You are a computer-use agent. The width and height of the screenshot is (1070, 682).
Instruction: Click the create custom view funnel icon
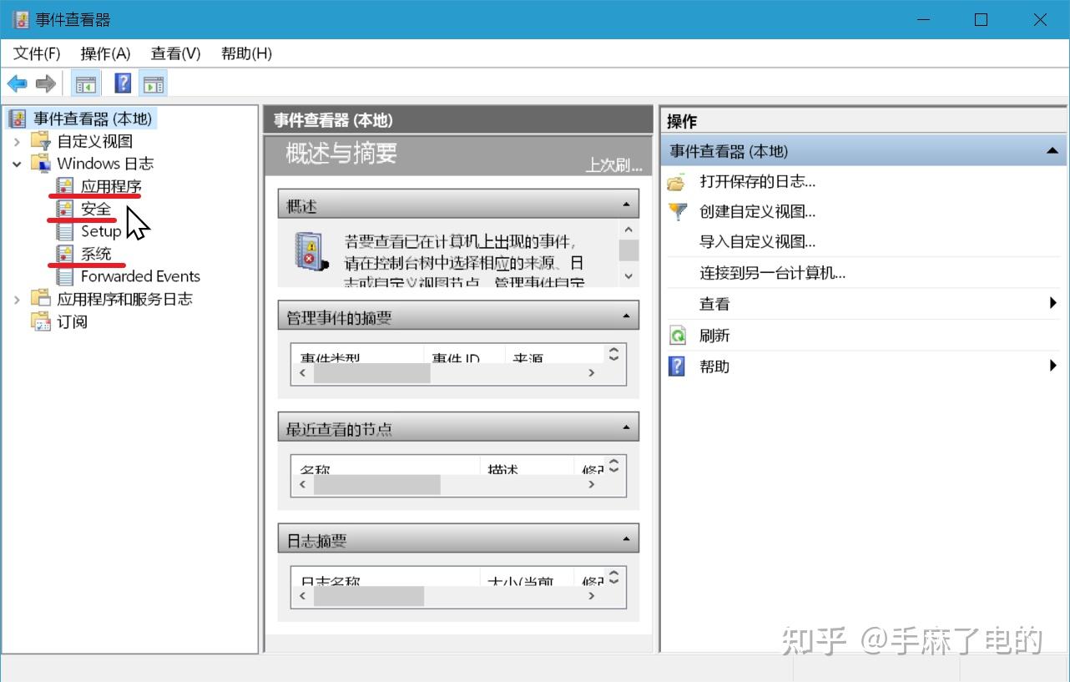click(677, 212)
